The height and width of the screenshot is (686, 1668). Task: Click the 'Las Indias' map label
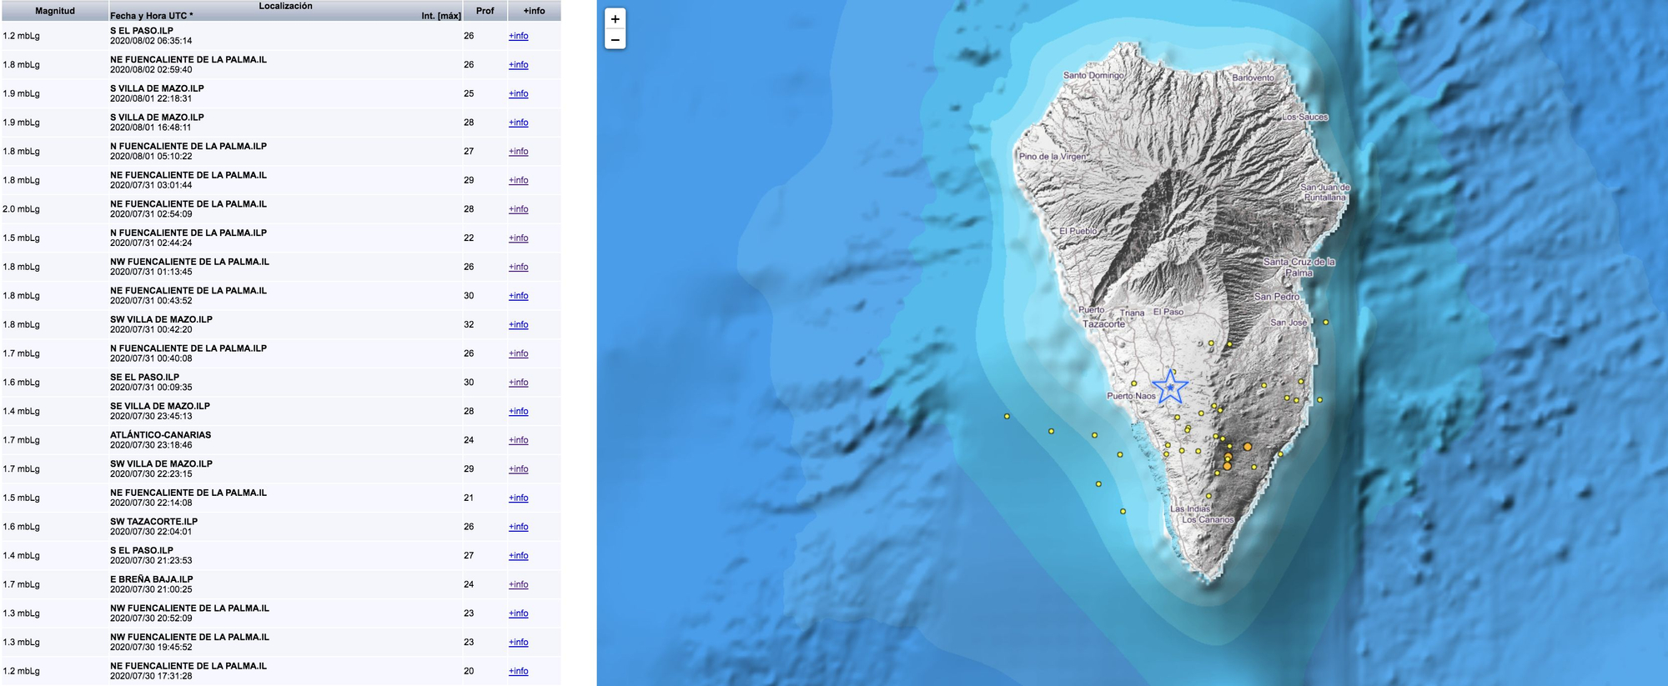coord(1190,508)
